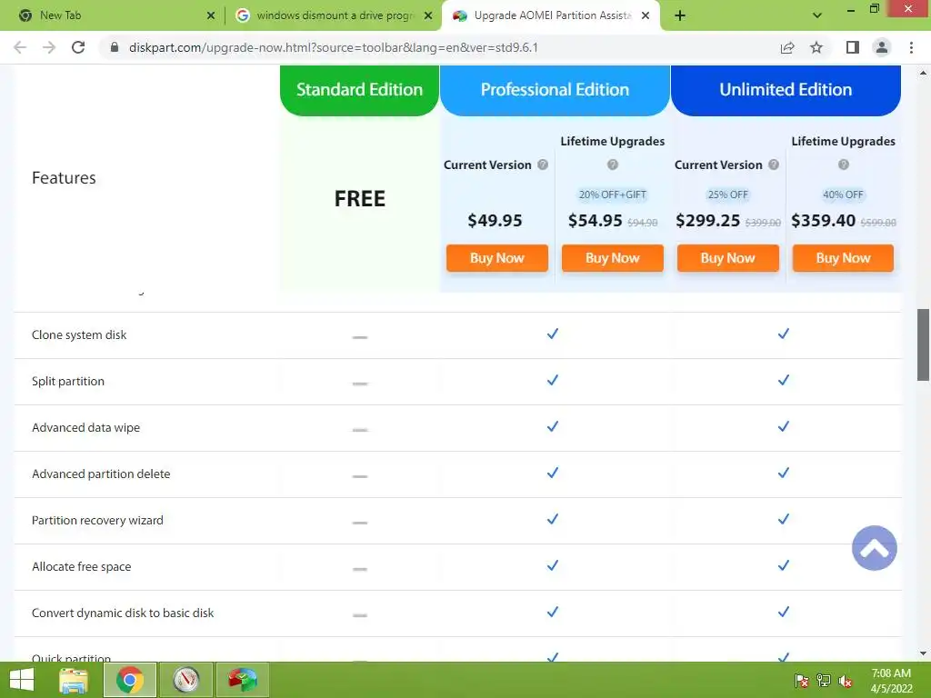The width and height of the screenshot is (931, 698).
Task: Click the Unlimited Edition header
Action: [x=786, y=90]
